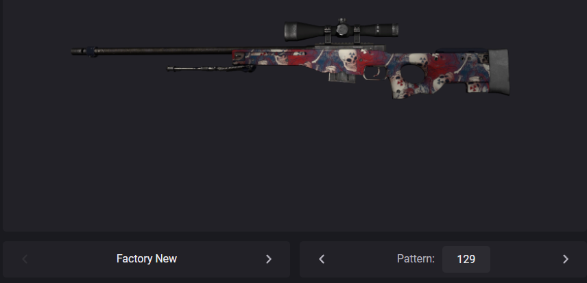The height and width of the screenshot is (283, 587).
Task: Click the Pattern: label text
Action: [416, 259]
